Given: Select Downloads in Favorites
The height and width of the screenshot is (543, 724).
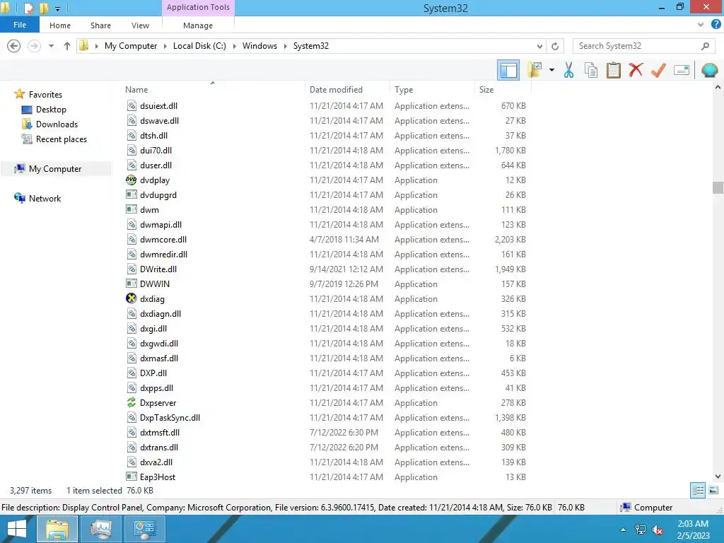Looking at the screenshot, I should coord(57,124).
